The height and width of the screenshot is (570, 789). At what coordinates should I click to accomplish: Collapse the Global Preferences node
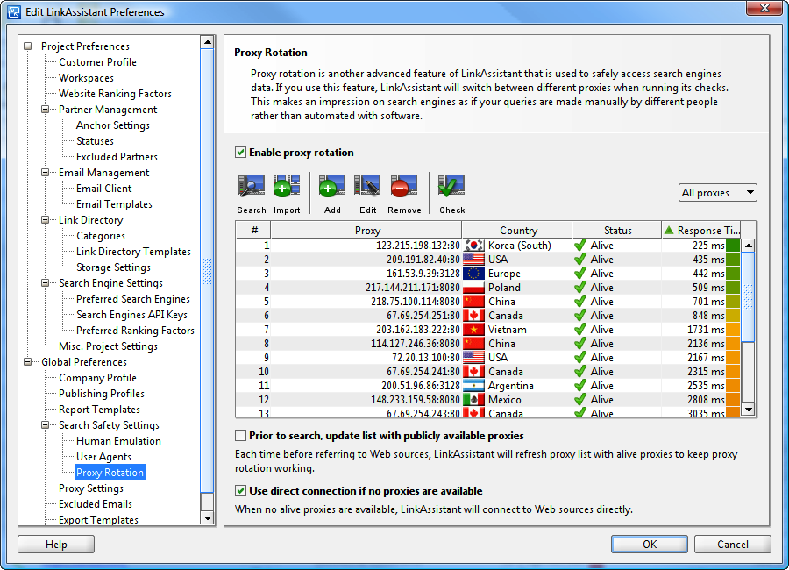click(x=28, y=361)
